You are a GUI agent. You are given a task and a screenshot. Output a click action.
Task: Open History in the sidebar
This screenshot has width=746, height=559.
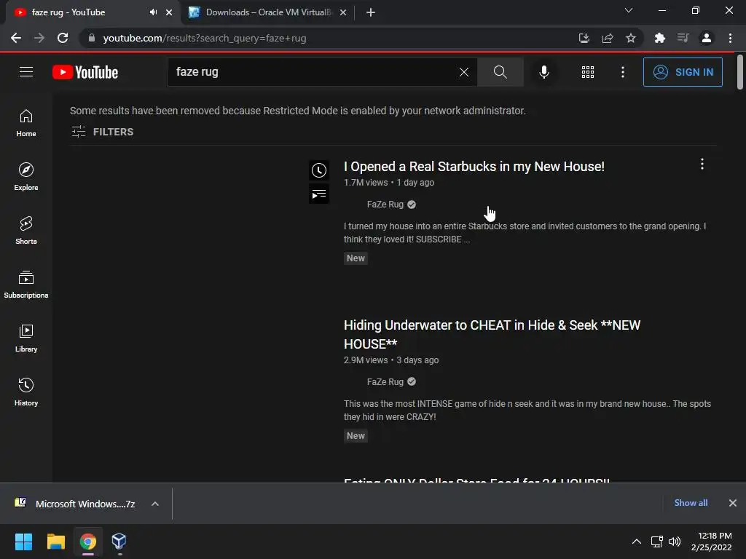click(26, 392)
